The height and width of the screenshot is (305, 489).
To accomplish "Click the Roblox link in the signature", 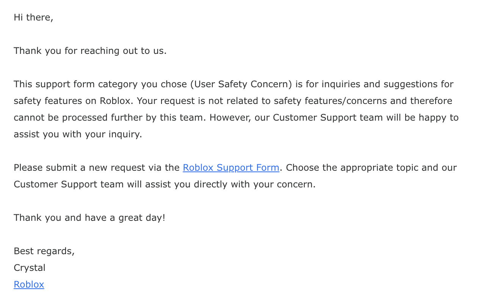I will [29, 285].
